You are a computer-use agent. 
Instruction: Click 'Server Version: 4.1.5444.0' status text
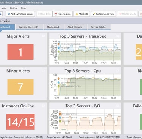[x=59, y=137]
